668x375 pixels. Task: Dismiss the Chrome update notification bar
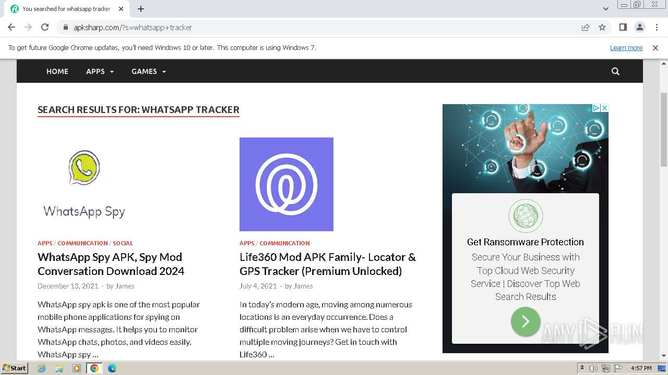click(655, 47)
